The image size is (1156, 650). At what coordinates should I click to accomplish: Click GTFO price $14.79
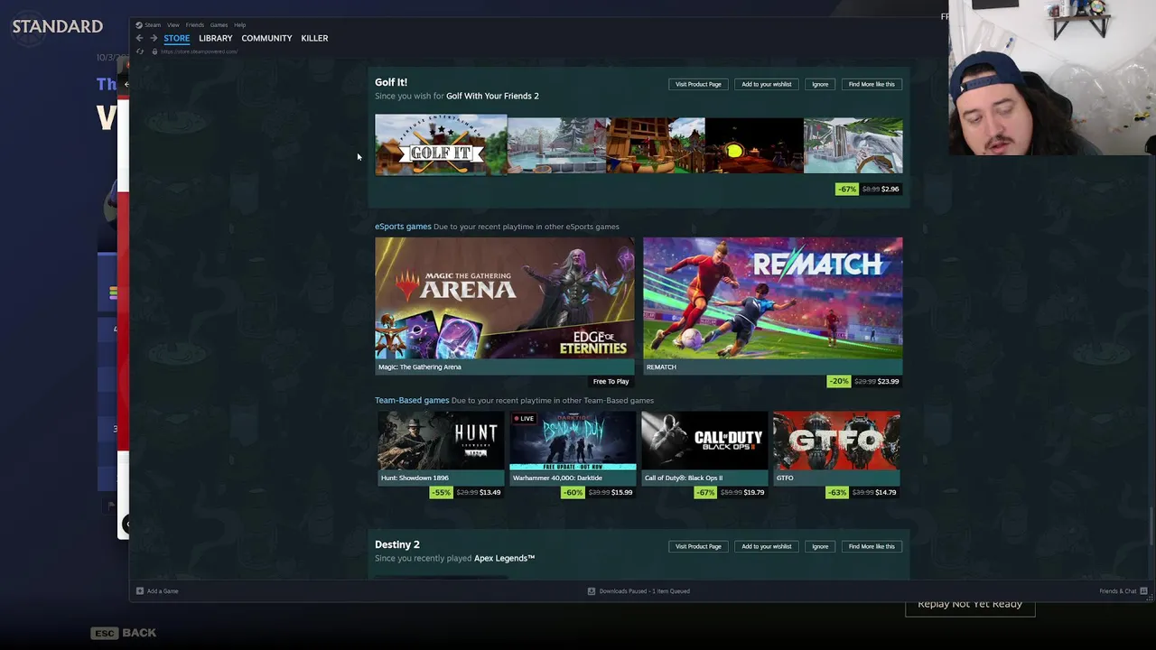[886, 492]
